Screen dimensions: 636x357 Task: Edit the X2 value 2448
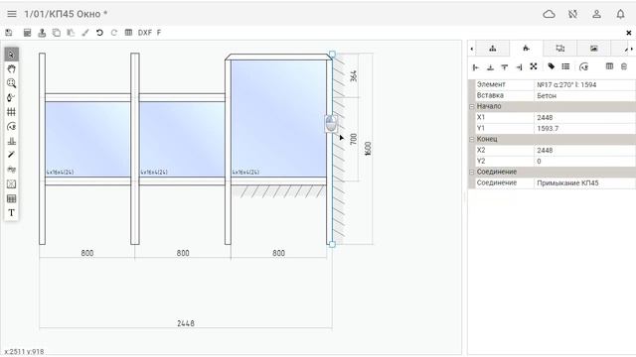(584, 150)
